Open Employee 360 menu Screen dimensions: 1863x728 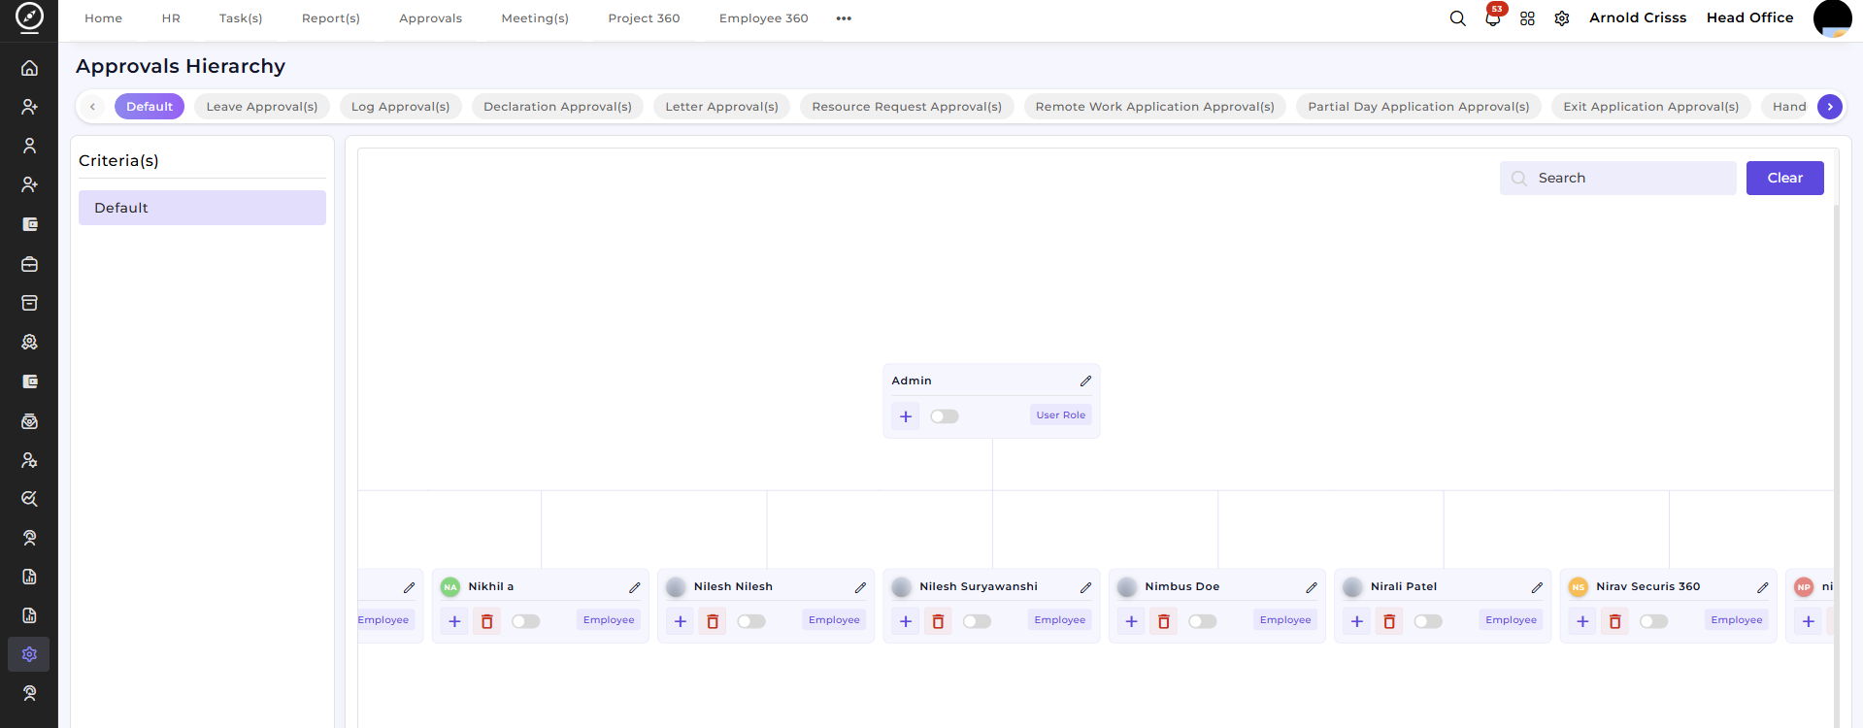(x=764, y=18)
